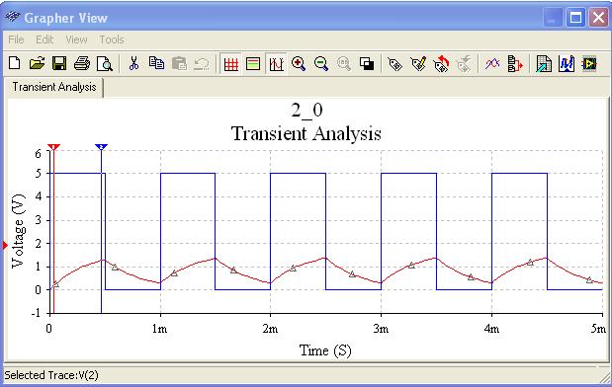Save the graph with the floppy icon
The width and height of the screenshot is (612, 387).
pos(59,63)
